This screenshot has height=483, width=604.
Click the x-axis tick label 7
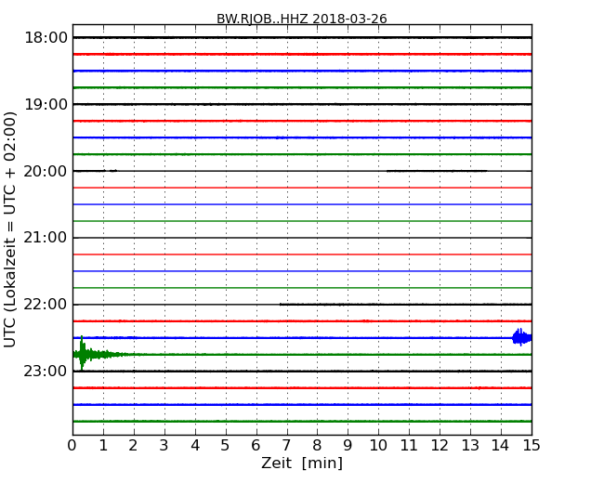coord(286,446)
